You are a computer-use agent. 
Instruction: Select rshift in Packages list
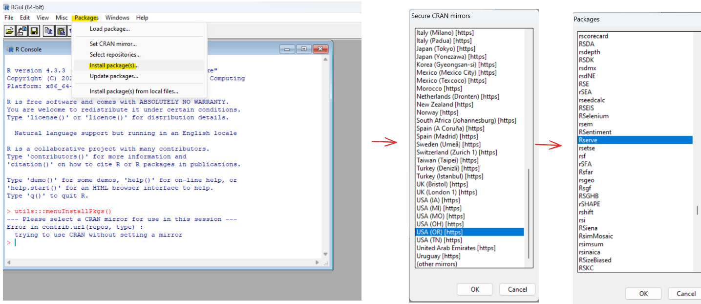[x=635, y=212]
